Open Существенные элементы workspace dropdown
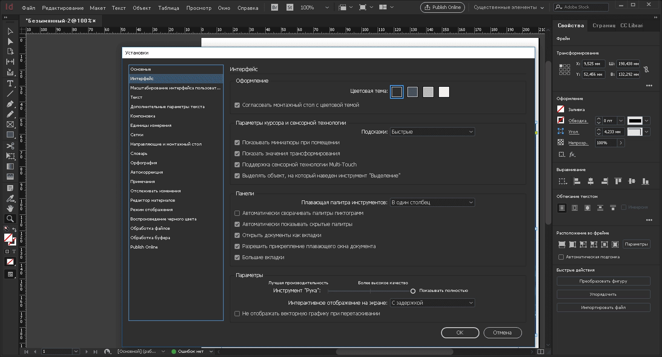Viewport: 662px width, 357px height. click(x=509, y=8)
